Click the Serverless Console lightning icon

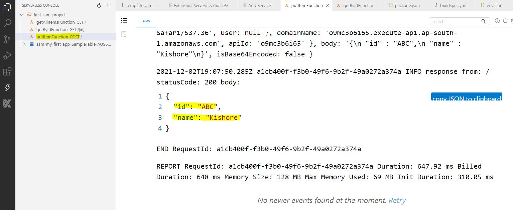tap(7, 87)
